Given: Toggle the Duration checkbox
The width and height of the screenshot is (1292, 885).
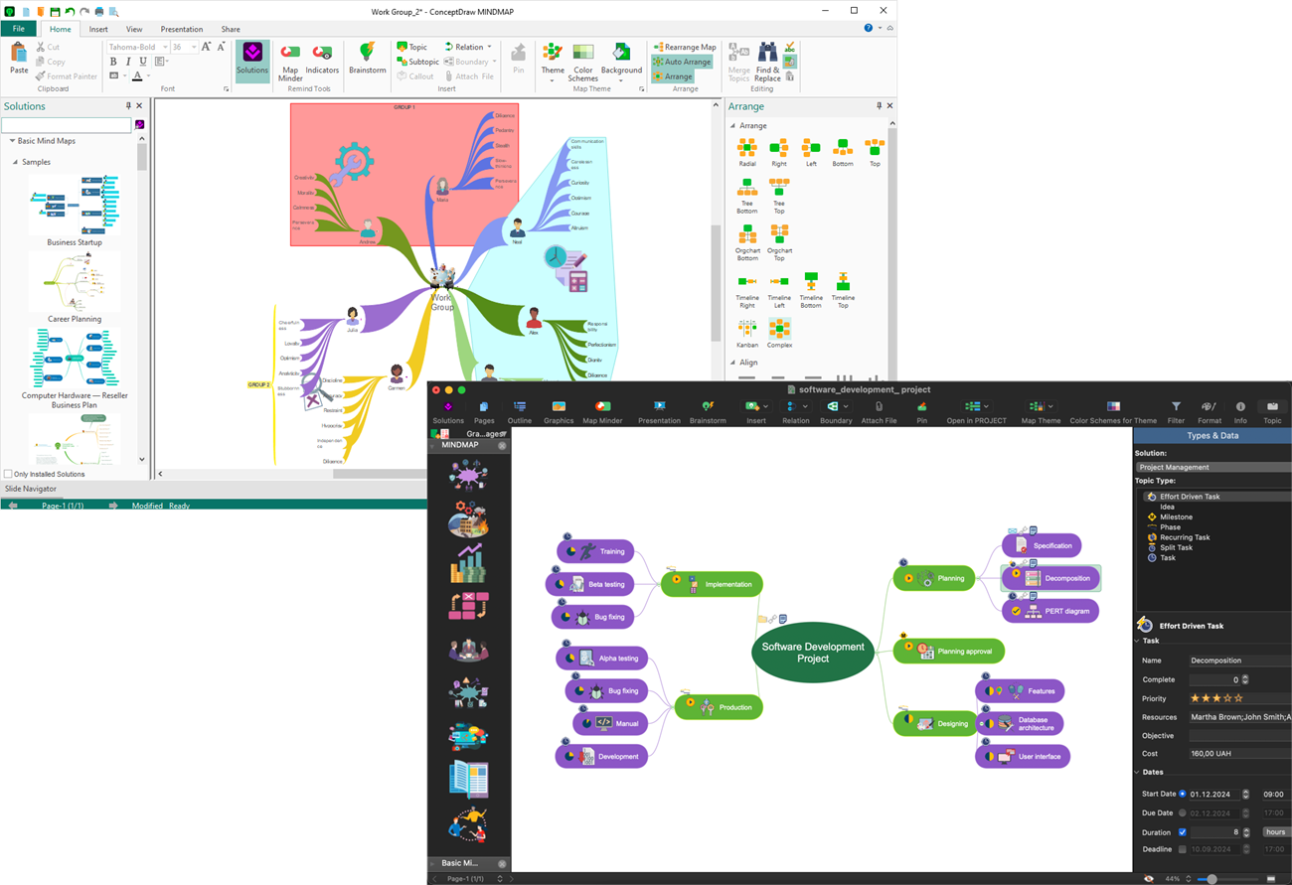Looking at the screenshot, I should [1182, 832].
